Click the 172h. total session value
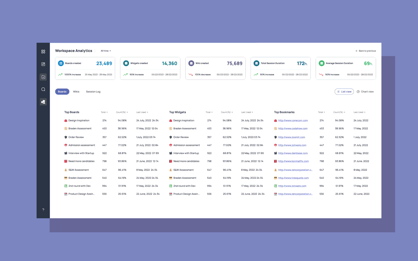418x261 pixels. click(x=302, y=64)
